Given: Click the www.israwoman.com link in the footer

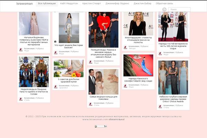Looking at the screenshot, I should (x=95, y=119).
